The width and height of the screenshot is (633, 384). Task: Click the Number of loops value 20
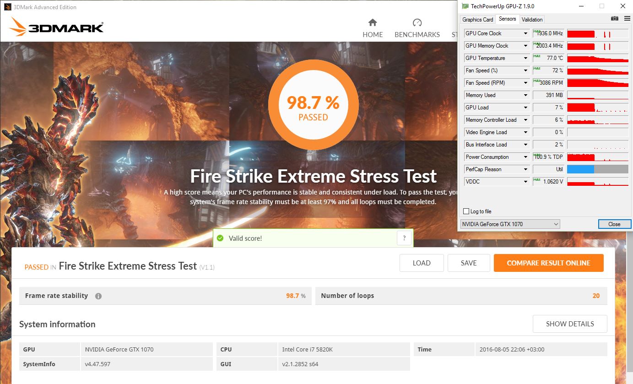(x=596, y=296)
